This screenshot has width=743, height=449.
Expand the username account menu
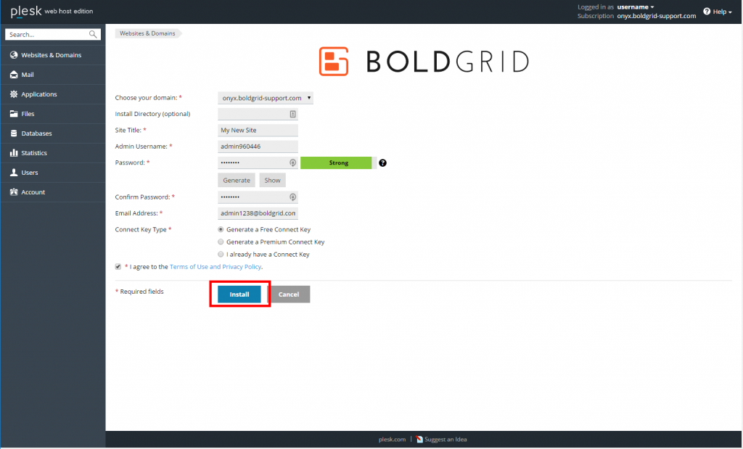tap(636, 7)
